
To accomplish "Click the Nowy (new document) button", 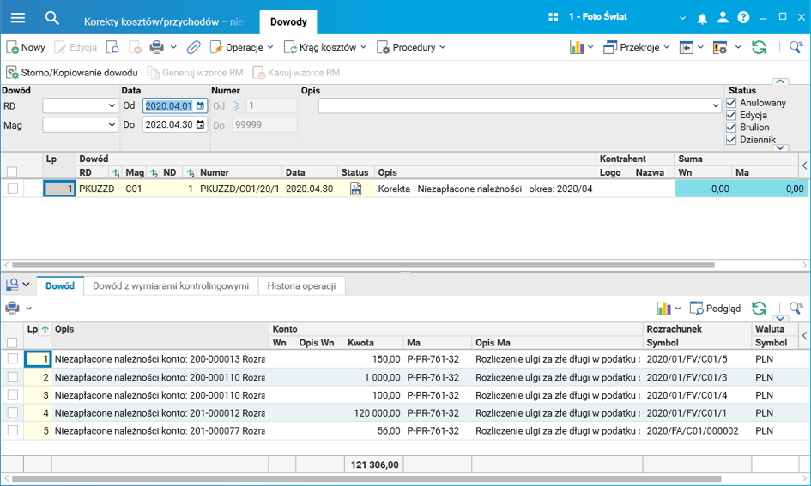I will click(26, 47).
